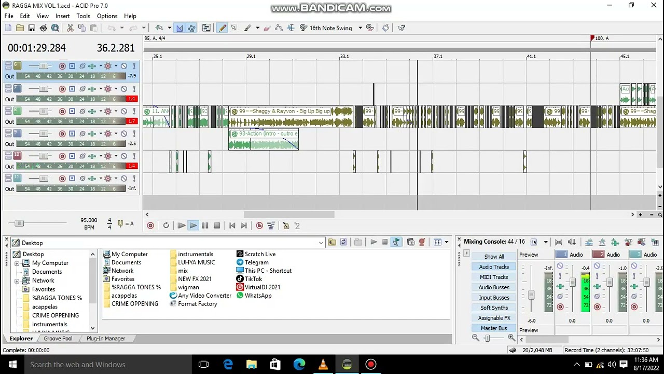This screenshot has width=664, height=374.
Task: Click the Input Busses button in the mixer
Action: pos(494,298)
